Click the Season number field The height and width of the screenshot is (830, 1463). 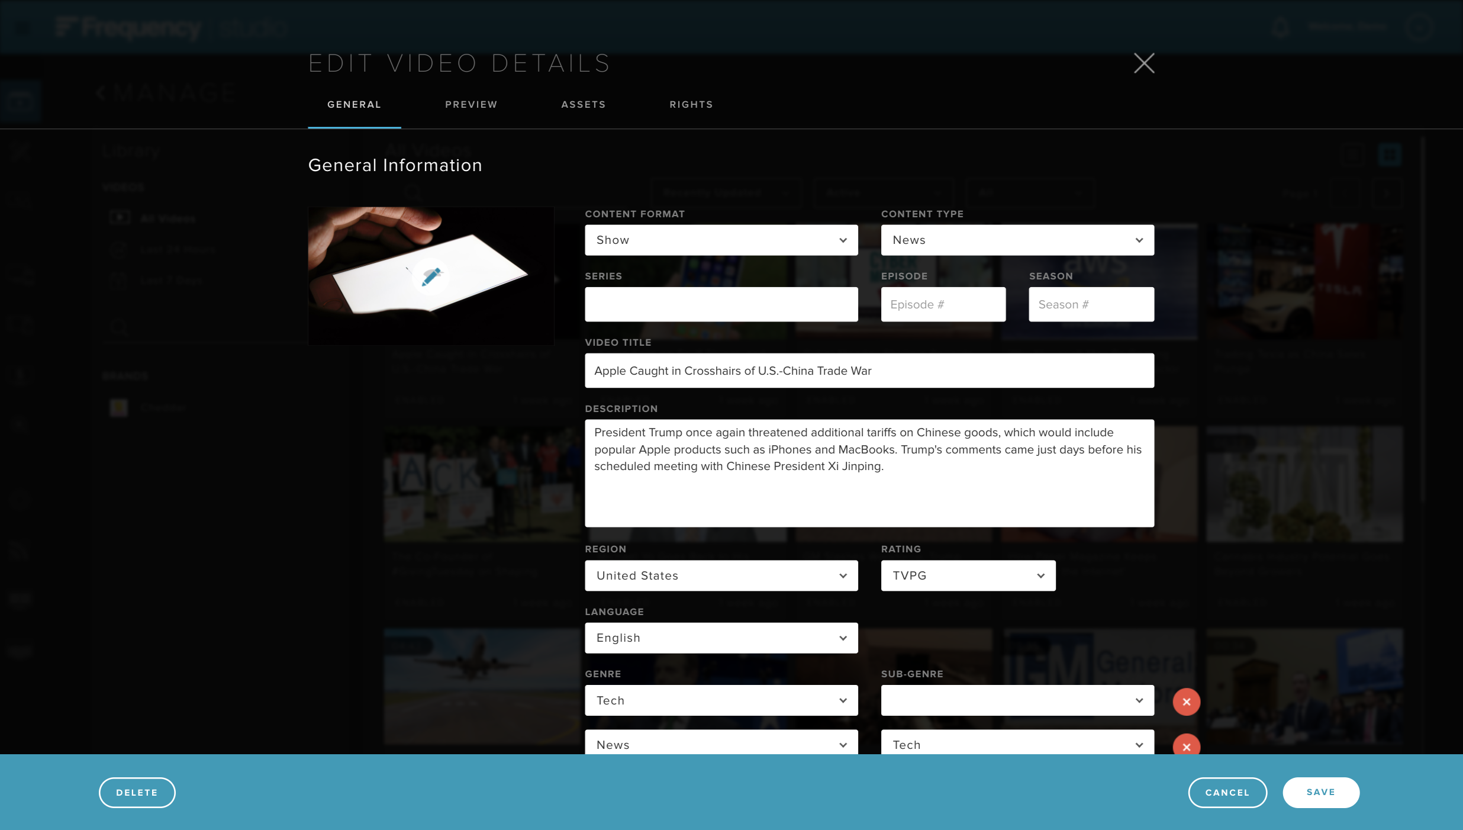pyautogui.click(x=1091, y=304)
